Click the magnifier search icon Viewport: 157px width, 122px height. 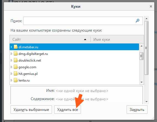pos(137,21)
